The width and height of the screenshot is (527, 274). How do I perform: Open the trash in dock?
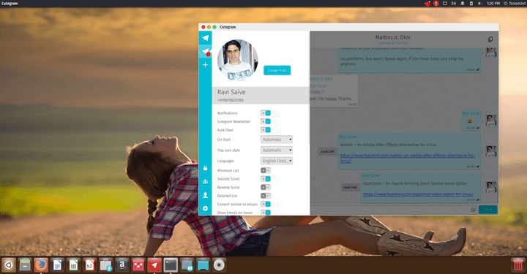pyautogui.click(x=518, y=265)
